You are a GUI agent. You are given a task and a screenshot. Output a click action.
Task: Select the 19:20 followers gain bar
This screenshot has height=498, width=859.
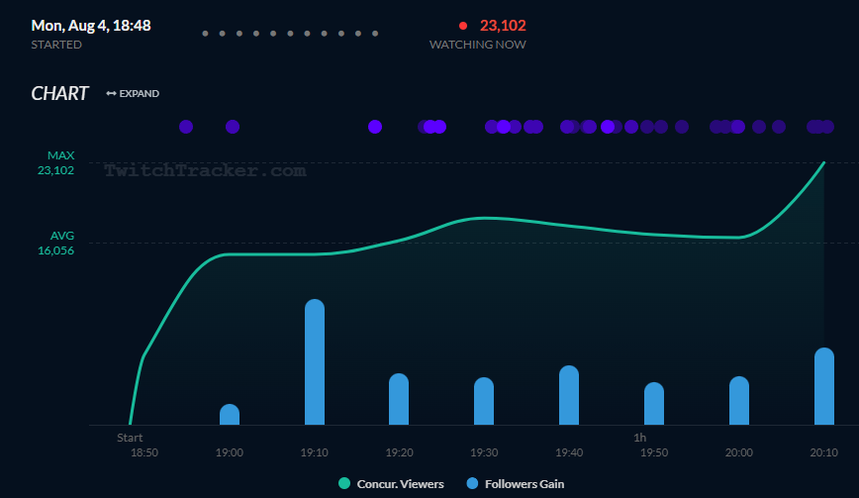(399, 399)
